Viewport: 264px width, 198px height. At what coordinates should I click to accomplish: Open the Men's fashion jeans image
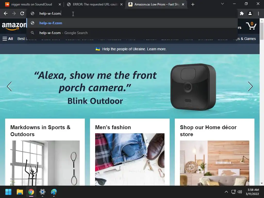click(x=130, y=159)
